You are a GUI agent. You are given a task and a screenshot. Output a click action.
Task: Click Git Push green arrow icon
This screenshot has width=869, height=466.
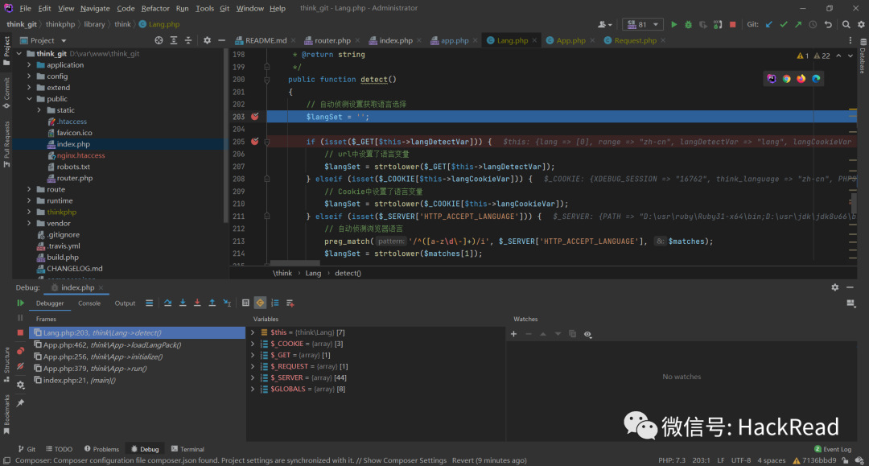pos(798,24)
